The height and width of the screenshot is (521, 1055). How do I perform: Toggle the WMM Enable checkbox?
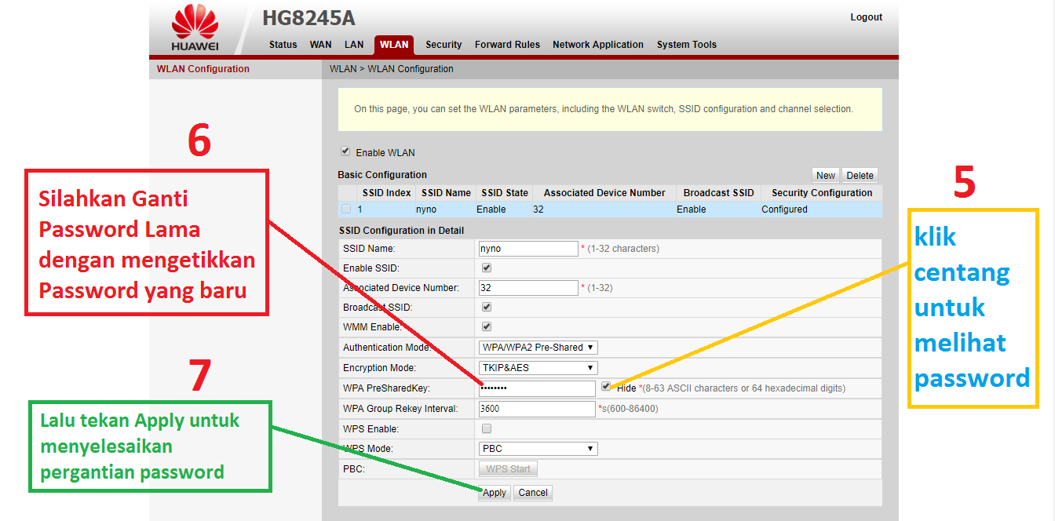(486, 327)
